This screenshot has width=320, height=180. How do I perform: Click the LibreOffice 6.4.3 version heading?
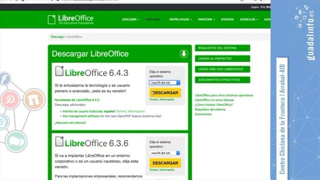tap(96, 73)
